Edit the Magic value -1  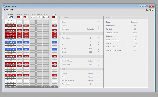point(91,22)
